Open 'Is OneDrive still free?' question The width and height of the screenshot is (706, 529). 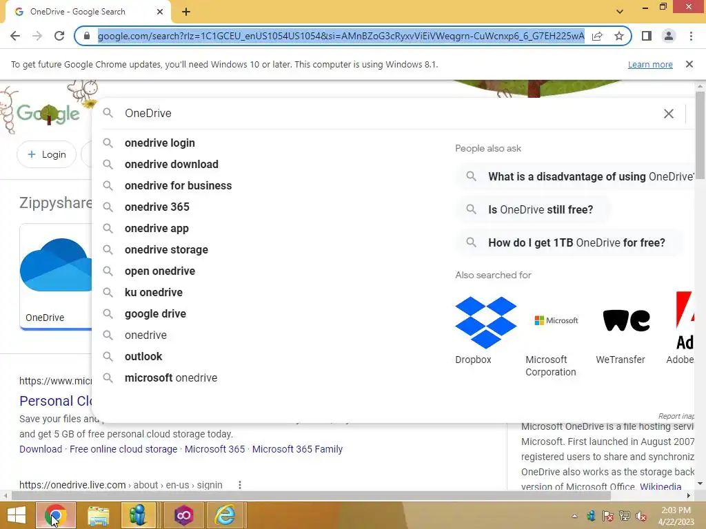point(533,209)
